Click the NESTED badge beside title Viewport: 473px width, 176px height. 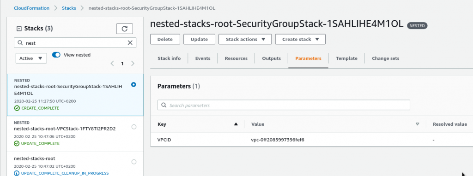point(417,26)
